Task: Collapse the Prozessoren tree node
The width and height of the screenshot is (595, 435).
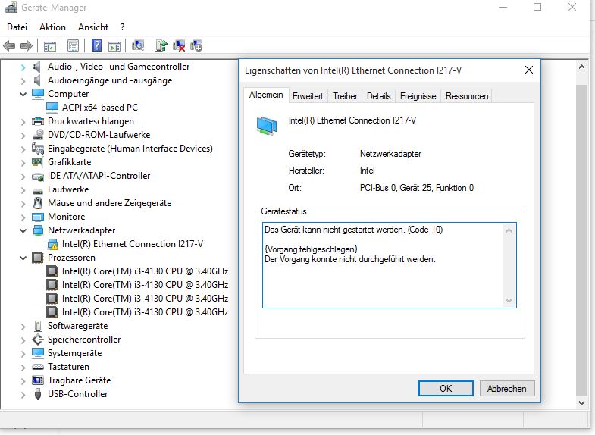Action: tap(23, 258)
